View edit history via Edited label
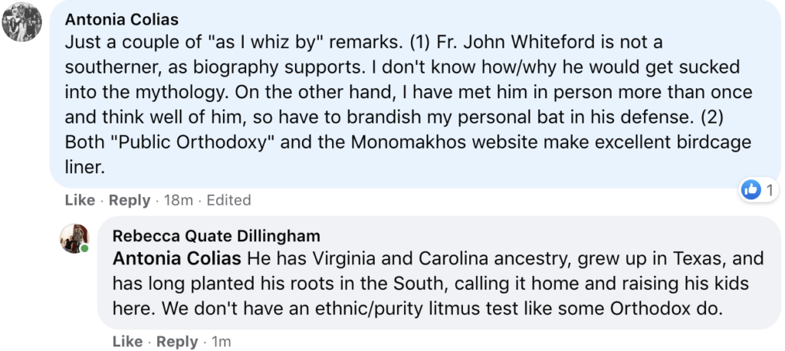 tap(228, 200)
